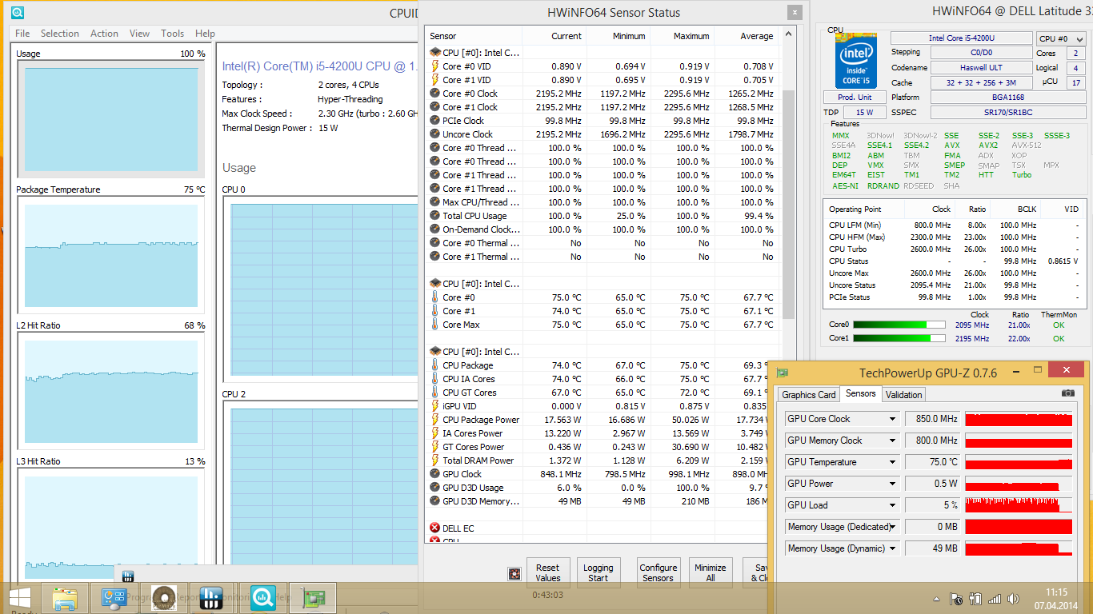Click the CPUID app icon in title bar
1093x614 pixels.
17,13
